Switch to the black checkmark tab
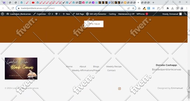 [64, 3]
